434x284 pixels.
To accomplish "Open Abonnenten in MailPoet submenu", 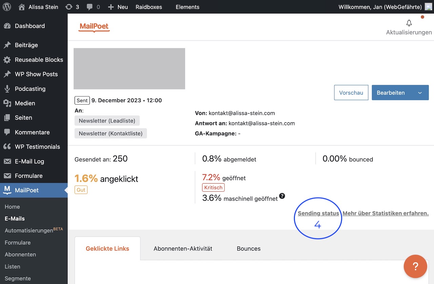I will [x=20, y=255].
